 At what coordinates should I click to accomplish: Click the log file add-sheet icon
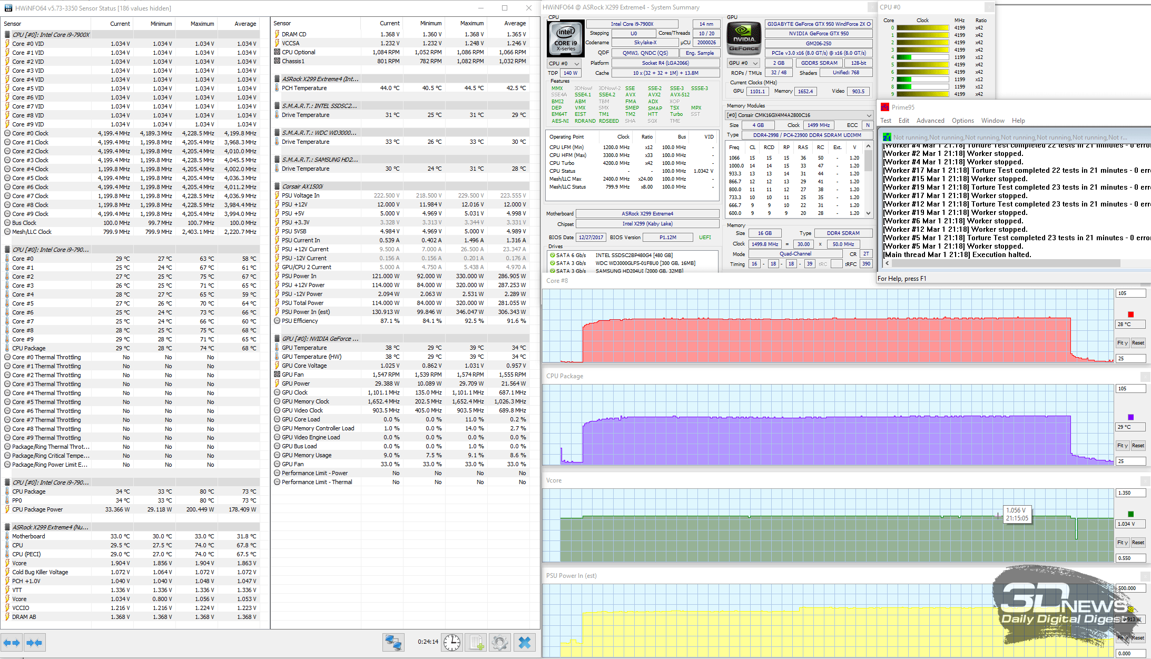coord(476,643)
